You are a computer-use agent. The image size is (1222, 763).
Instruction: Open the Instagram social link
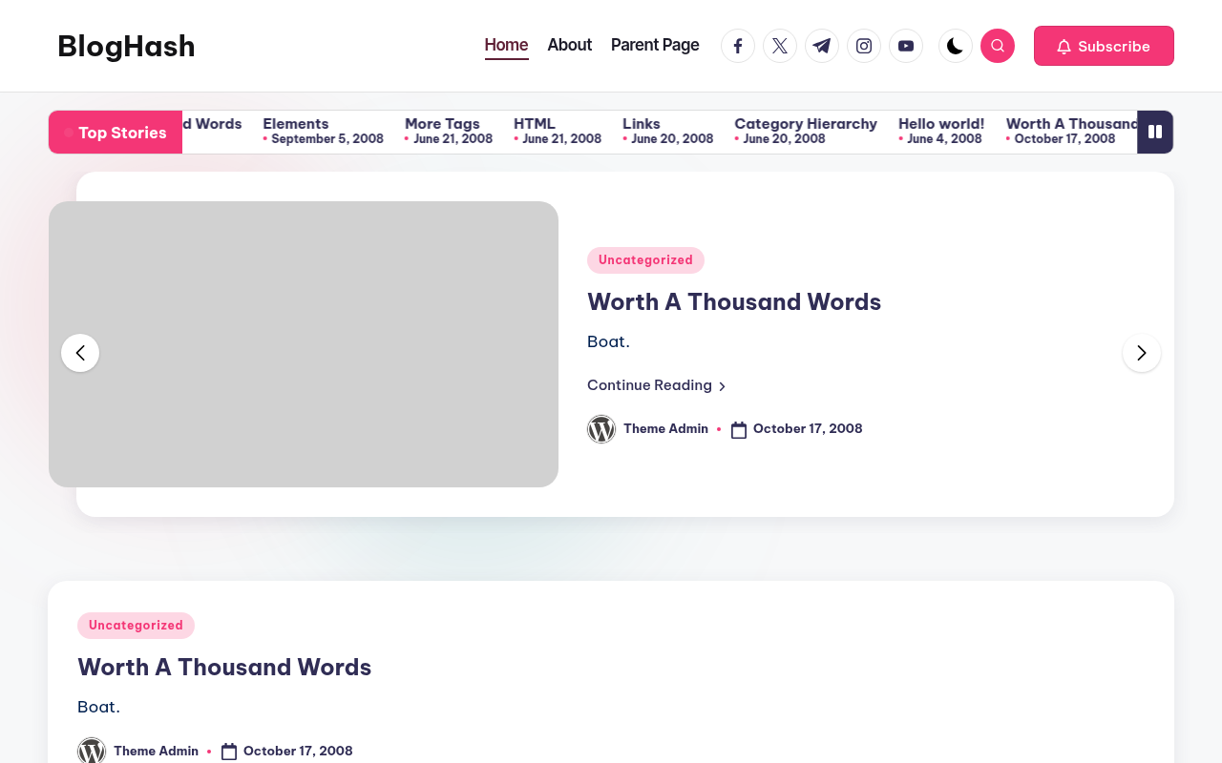pyautogui.click(x=864, y=46)
